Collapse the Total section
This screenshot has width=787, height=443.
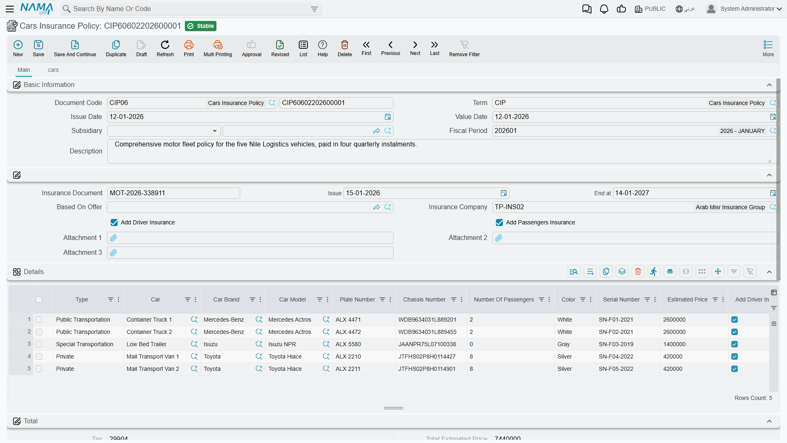(769, 421)
